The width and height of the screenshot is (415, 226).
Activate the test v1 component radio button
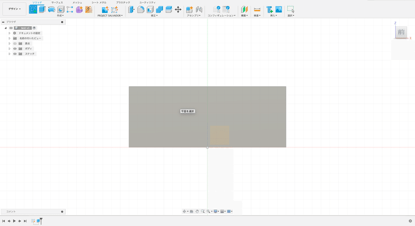pos(34,28)
